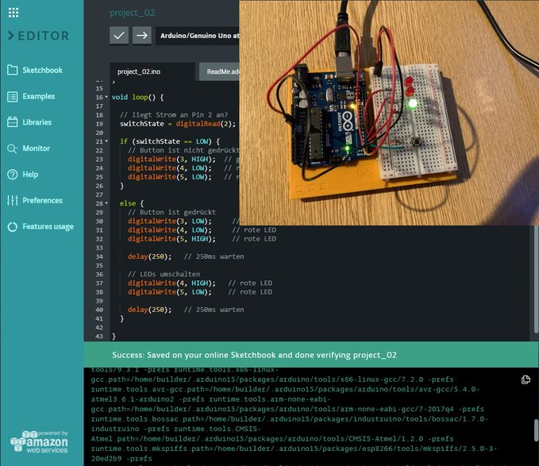Click 'digitalWrite(3, HIGH);' on line 23
539x466 pixels.
[x=171, y=159]
